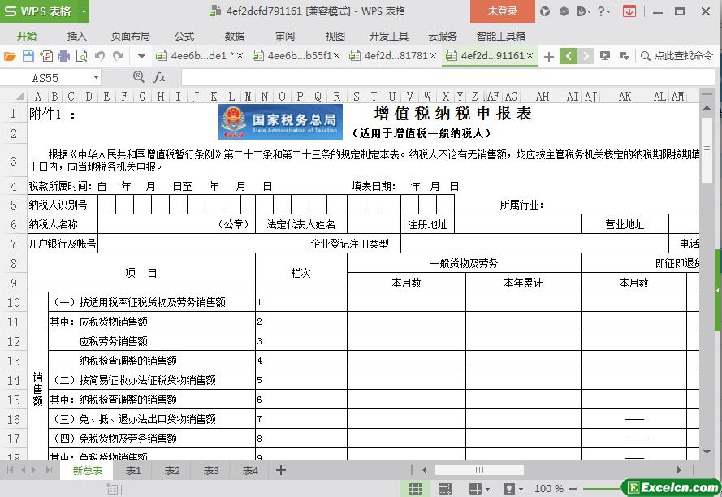722x497 pixels.
Task: Switch to normal view in status bar
Action: pos(415,489)
